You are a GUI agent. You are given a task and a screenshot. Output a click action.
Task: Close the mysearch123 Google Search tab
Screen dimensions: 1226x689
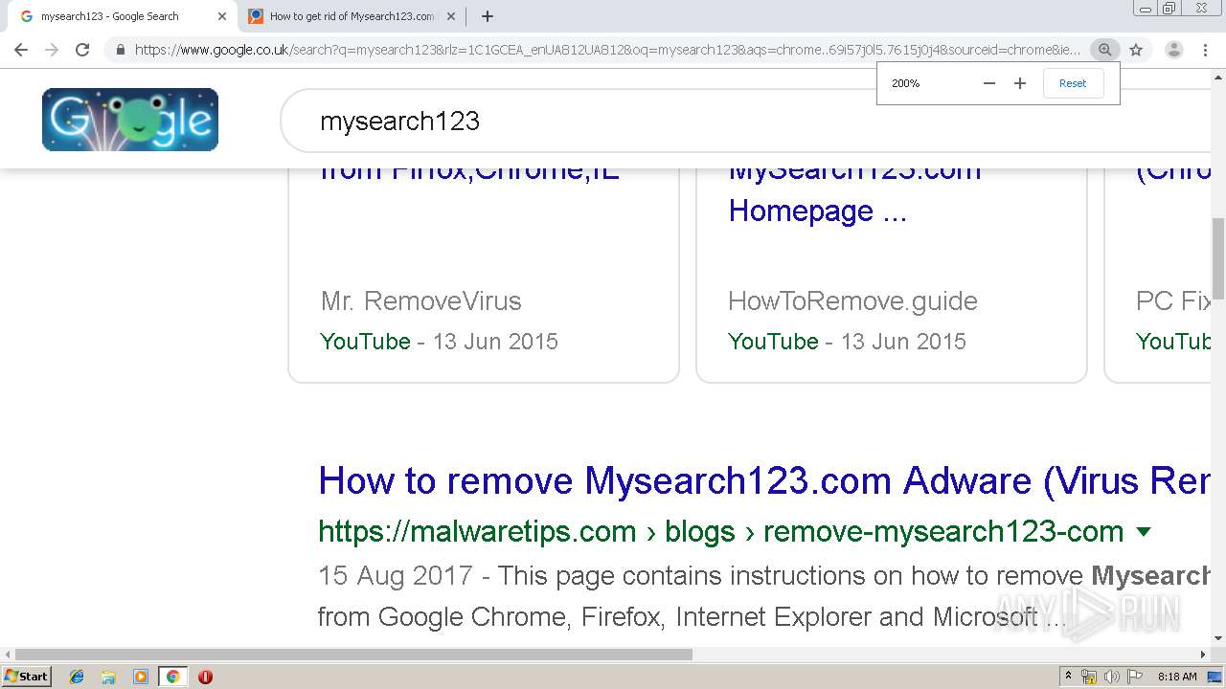222,16
